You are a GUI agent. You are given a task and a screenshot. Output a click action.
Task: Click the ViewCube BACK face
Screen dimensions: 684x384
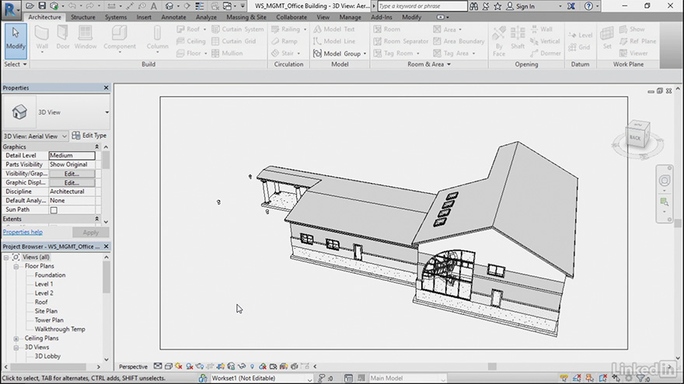[x=635, y=137]
